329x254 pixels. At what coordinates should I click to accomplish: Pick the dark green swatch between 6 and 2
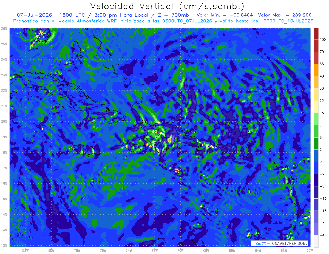click(316, 143)
